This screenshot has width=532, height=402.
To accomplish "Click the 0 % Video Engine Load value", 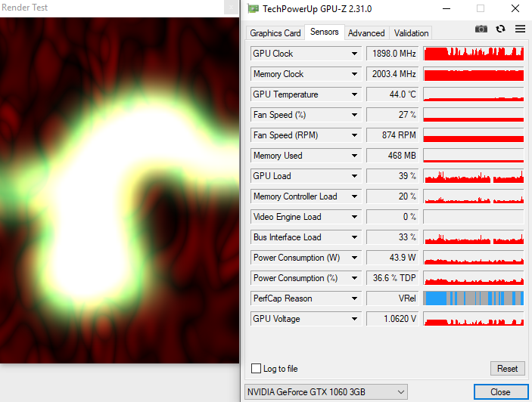I will click(393, 217).
